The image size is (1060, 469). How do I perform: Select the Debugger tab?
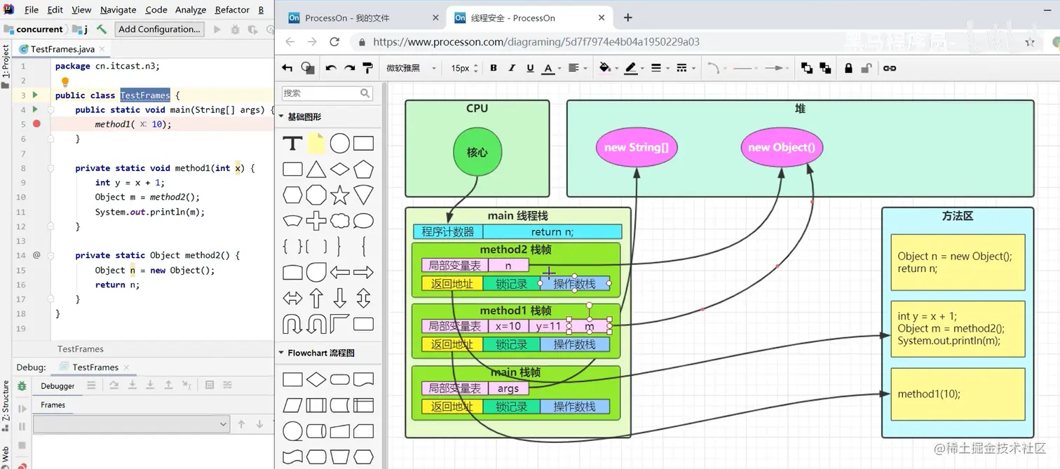point(57,386)
